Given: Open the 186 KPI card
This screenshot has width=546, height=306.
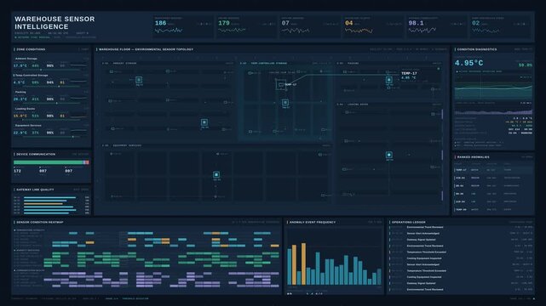Looking at the screenshot, I should [x=183, y=26].
